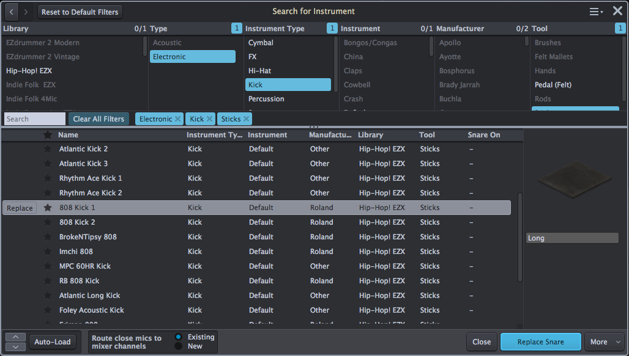Toggle the favorite star on 'RB 808 Kick'

(x=47, y=281)
